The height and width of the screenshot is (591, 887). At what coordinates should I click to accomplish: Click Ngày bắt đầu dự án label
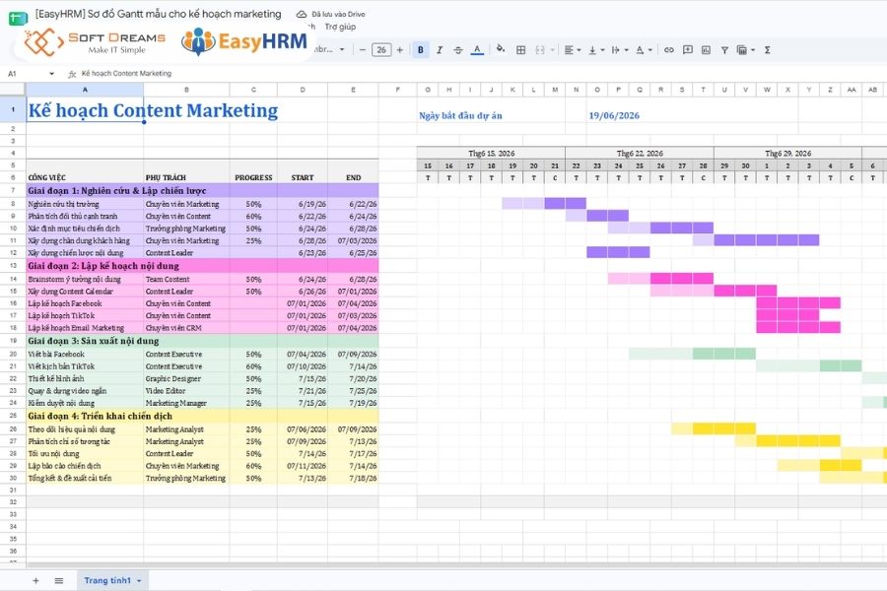[x=460, y=115]
